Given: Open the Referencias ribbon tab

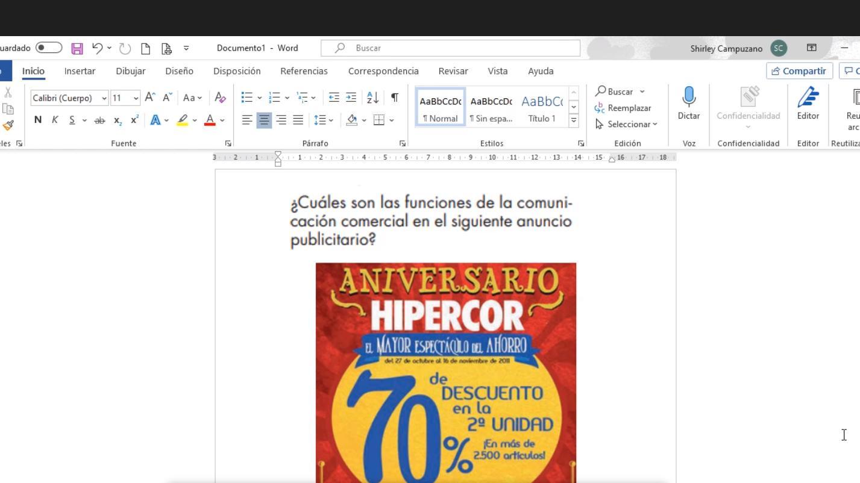Looking at the screenshot, I should [x=304, y=71].
